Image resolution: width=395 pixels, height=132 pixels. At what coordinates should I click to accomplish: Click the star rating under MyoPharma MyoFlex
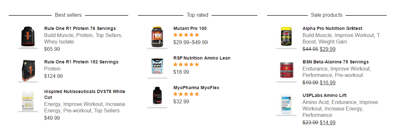click(x=186, y=94)
